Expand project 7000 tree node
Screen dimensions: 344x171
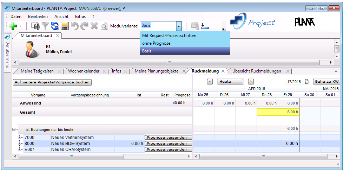[20, 138]
